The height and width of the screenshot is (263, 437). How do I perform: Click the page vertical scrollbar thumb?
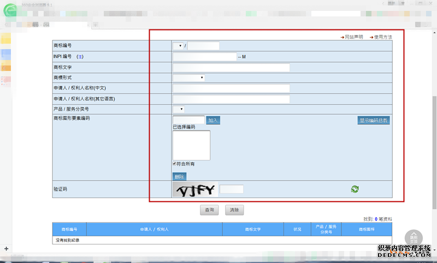pyautogui.click(x=434, y=152)
